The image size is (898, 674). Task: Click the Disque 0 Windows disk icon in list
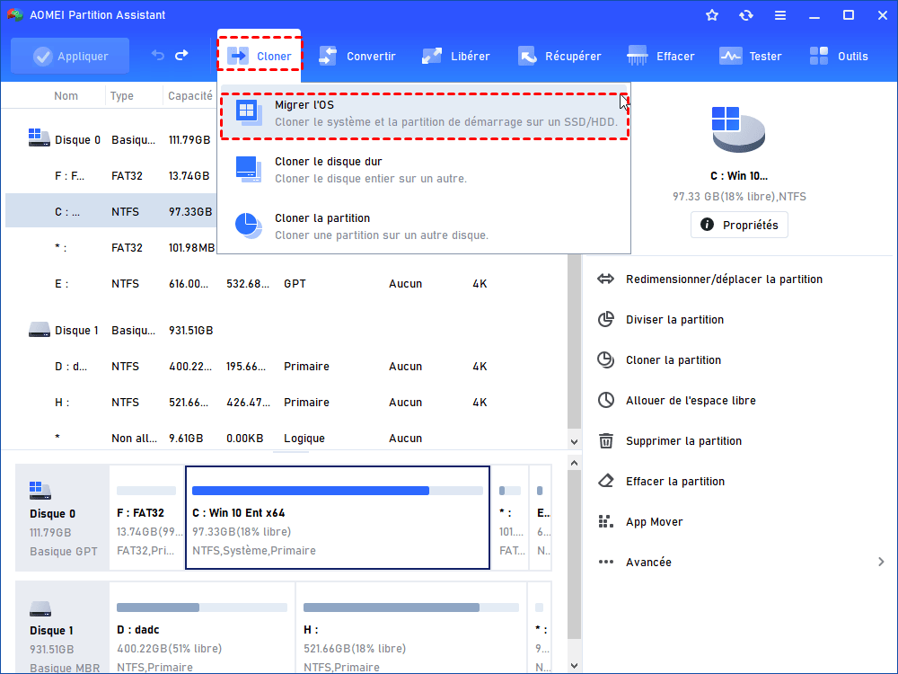point(39,137)
